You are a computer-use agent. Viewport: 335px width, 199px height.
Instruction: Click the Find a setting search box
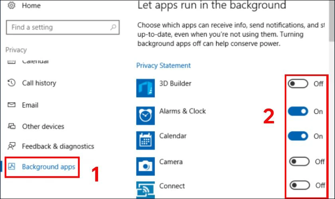(x=63, y=27)
